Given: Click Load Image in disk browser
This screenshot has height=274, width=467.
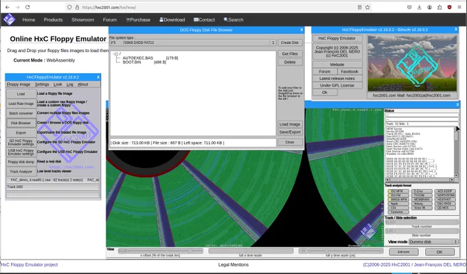Looking at the screenshot, I should [290, 124].
